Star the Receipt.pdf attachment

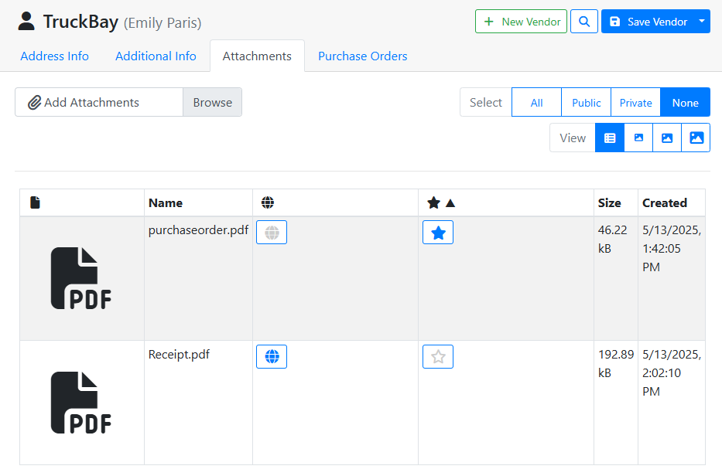point(438,357)
